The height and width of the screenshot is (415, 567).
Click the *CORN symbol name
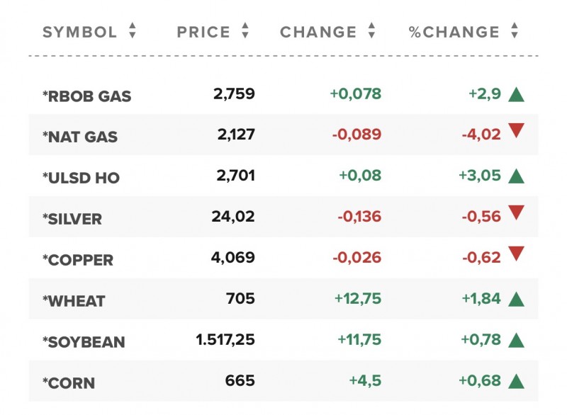pos(69,384)
